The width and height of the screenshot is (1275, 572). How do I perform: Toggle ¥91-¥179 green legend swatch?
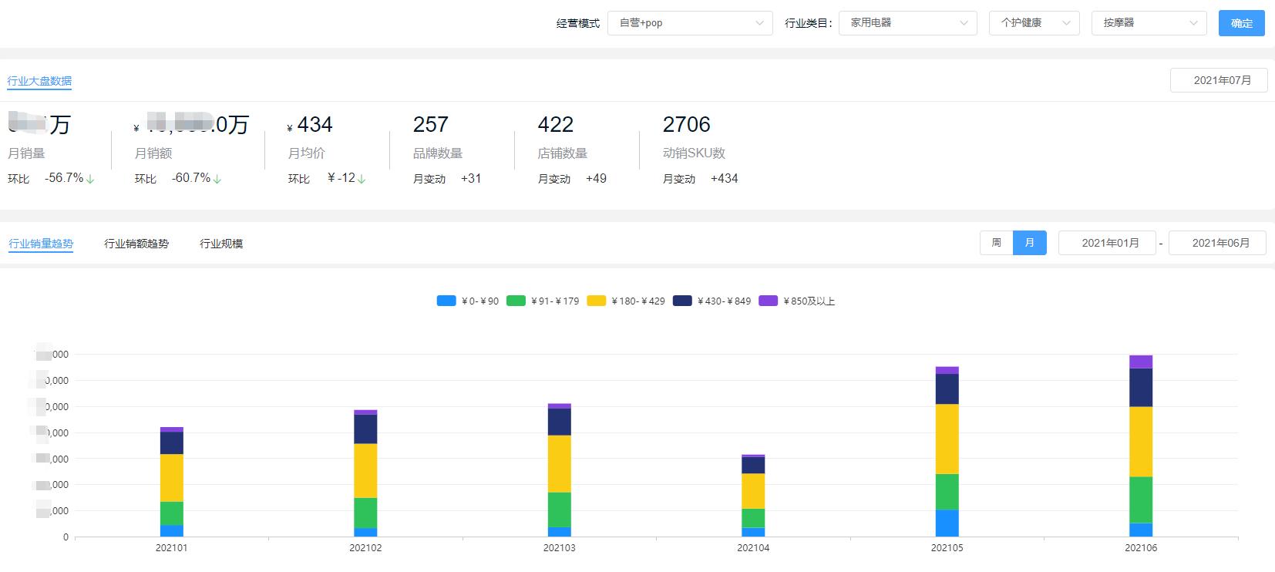(x=516, y=301)
